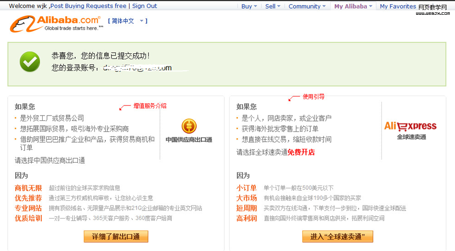Expand the Sell dropdown menu
This screenshot has width=455, height=251.
[x=273, y=6]
